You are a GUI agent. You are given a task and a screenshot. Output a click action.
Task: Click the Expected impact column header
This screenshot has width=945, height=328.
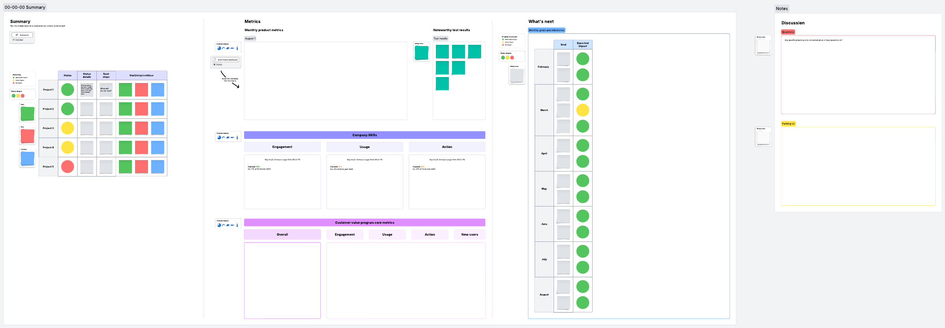click(x=583, y=45)
